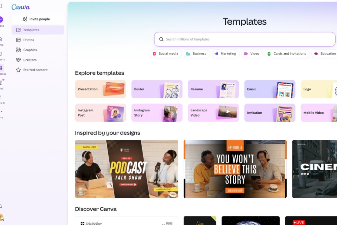Open the Invitation template card
The height and width of the screenshot is (225, 337).
coord(270,113)
